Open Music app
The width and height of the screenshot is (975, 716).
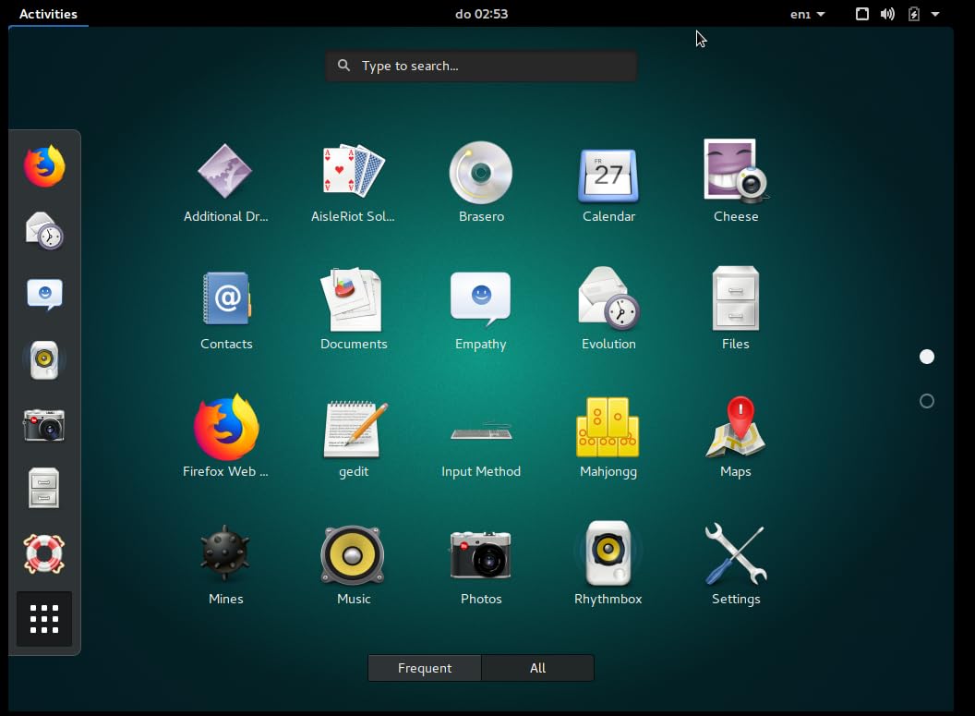(x=354, y=565)
